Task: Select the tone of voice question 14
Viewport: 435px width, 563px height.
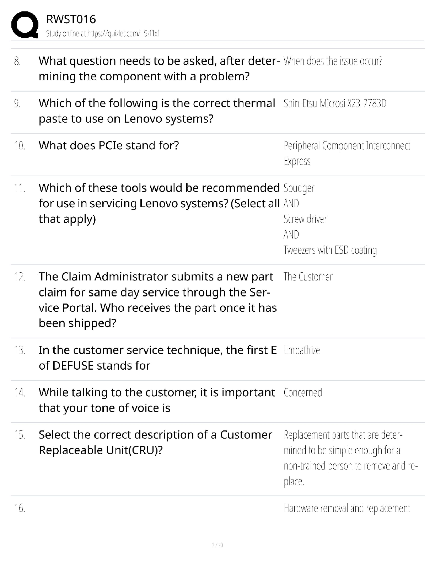Action: pyautogui.click(x=157, y=400)
